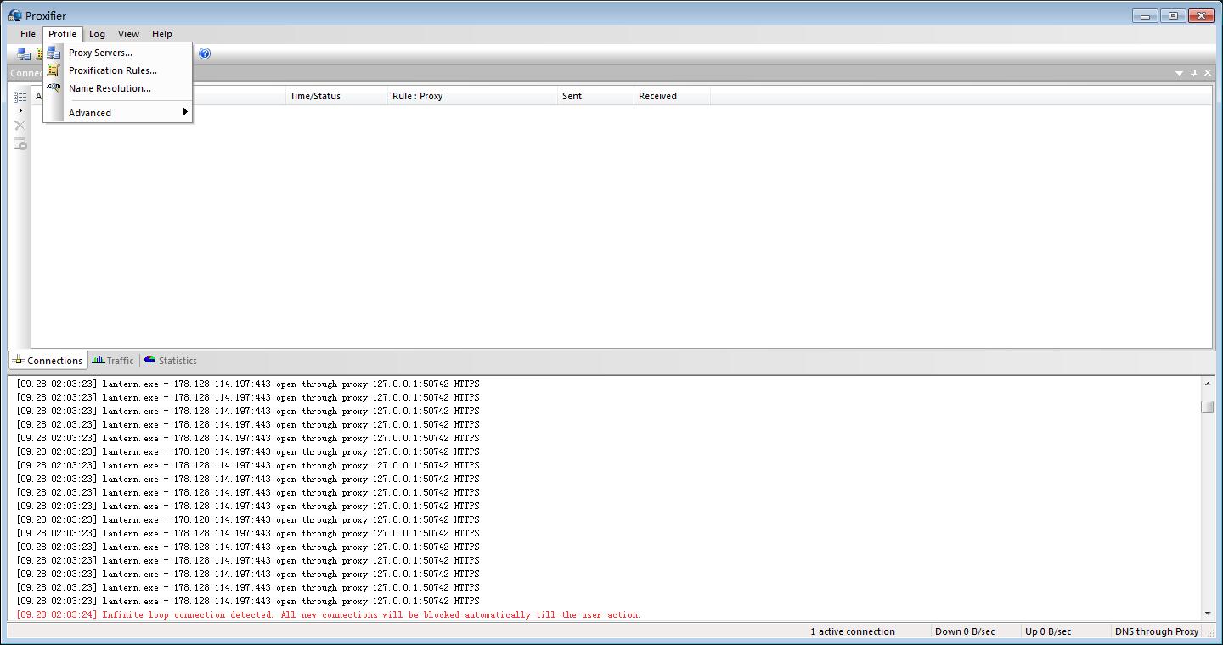Click the Name Resolution .com icon in menu
Image resolution: width=1223 pixels, height=645 pixels.
(54, 88)
